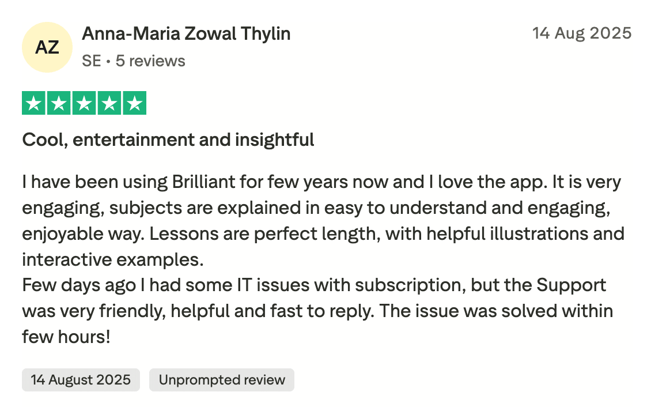The image size is (651, 407).
Task: Click the fifth green star
Action: pyautogui.click(x=134, y=103)
